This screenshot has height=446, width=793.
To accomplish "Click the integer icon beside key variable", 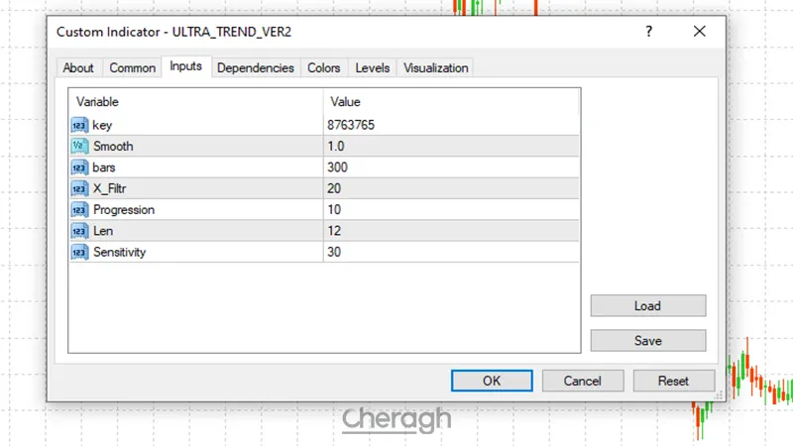I will click(79, 126).
